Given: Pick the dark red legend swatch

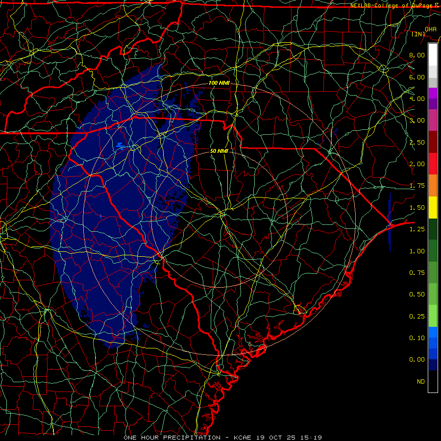Looking at the screenshot, I should pyautogui.click(x=433, y=142).
